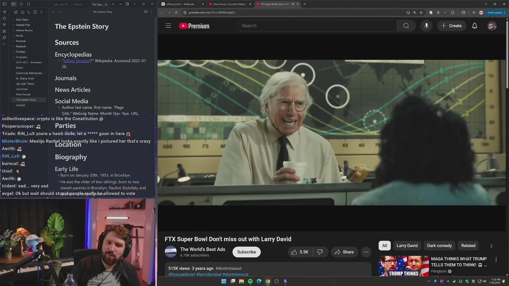Select All filter chip
This screenshot has width=509, height=286.
[x=385, y=246]
